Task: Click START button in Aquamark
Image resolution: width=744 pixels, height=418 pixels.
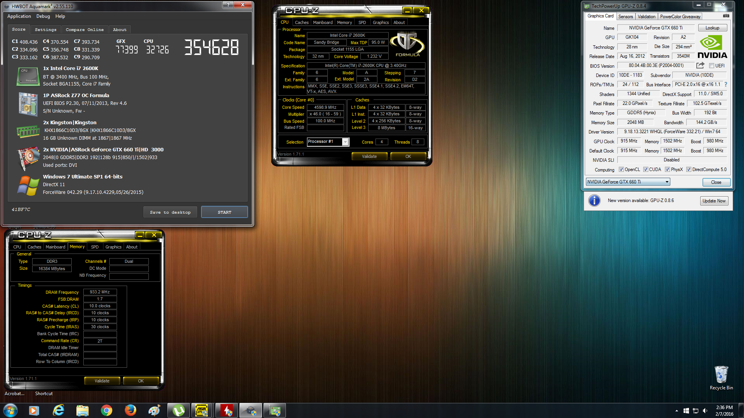Action: tap(224, 212)
